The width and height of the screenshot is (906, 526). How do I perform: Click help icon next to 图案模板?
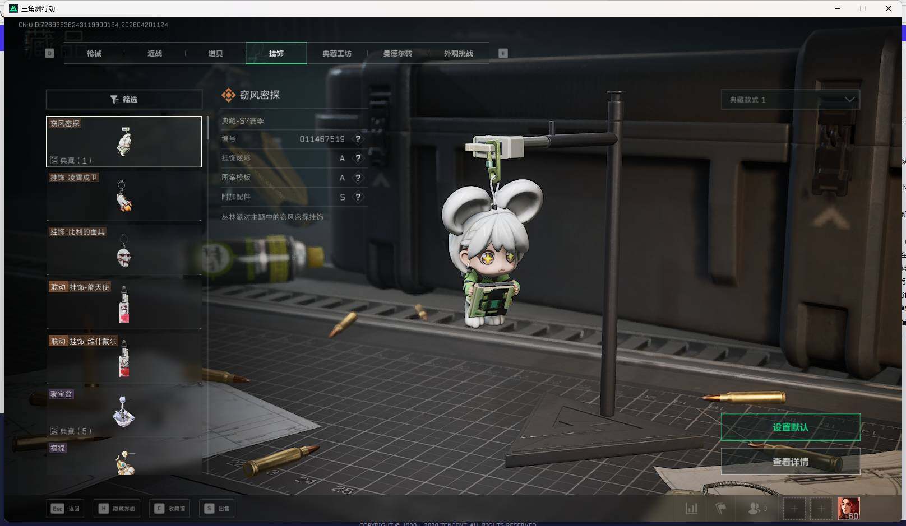tap(358, 178)
